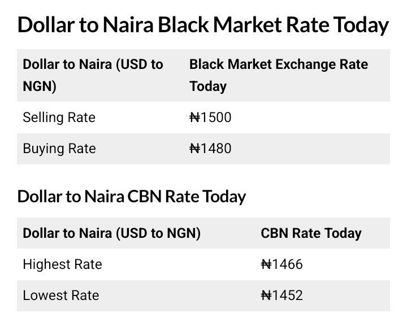
Task: Click the Naira symbol before 1466
Action: [266, 264]
